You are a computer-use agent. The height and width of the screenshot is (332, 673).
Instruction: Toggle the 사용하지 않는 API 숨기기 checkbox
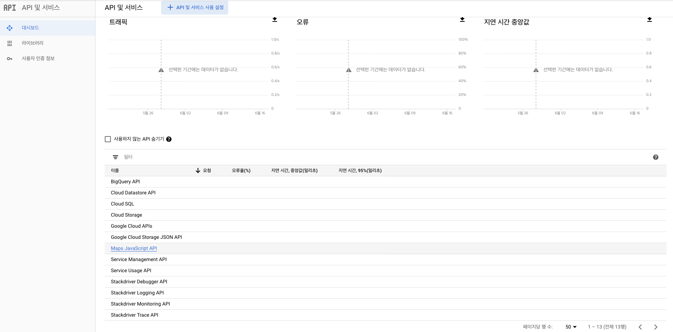tap(108, 139)
